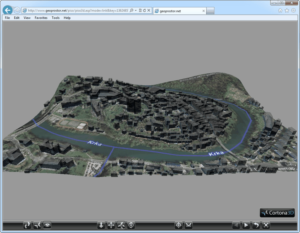Image resolution: width=300 pixels, height=233 pixels.
Task: Select the Pan four-arrow tool
Action: point(111,225)
